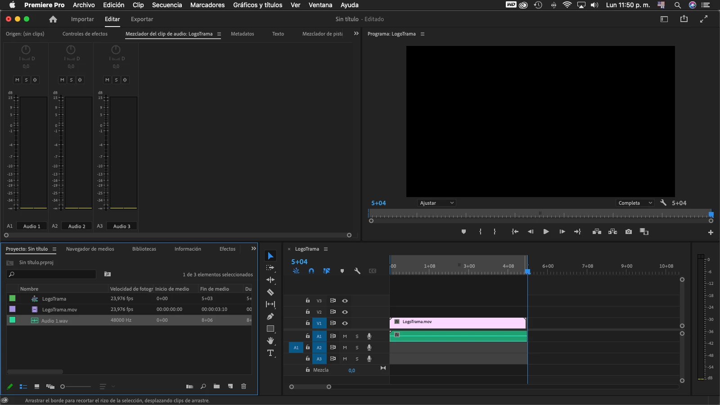720x405 pixels.
Task: Open audio clip mixer panel menu
Action: [x=219, y=34]
